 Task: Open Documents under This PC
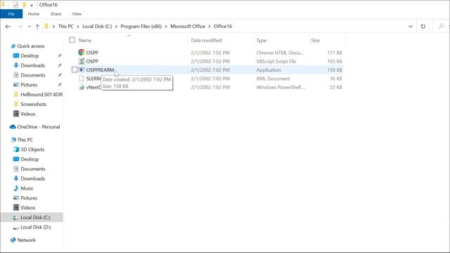pyautogui.click(x=33, y=169)
